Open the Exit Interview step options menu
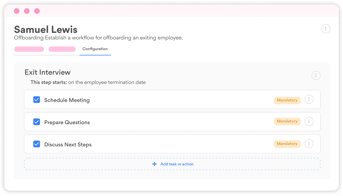Viewport: 343px width, 196px height. point(316,75)
